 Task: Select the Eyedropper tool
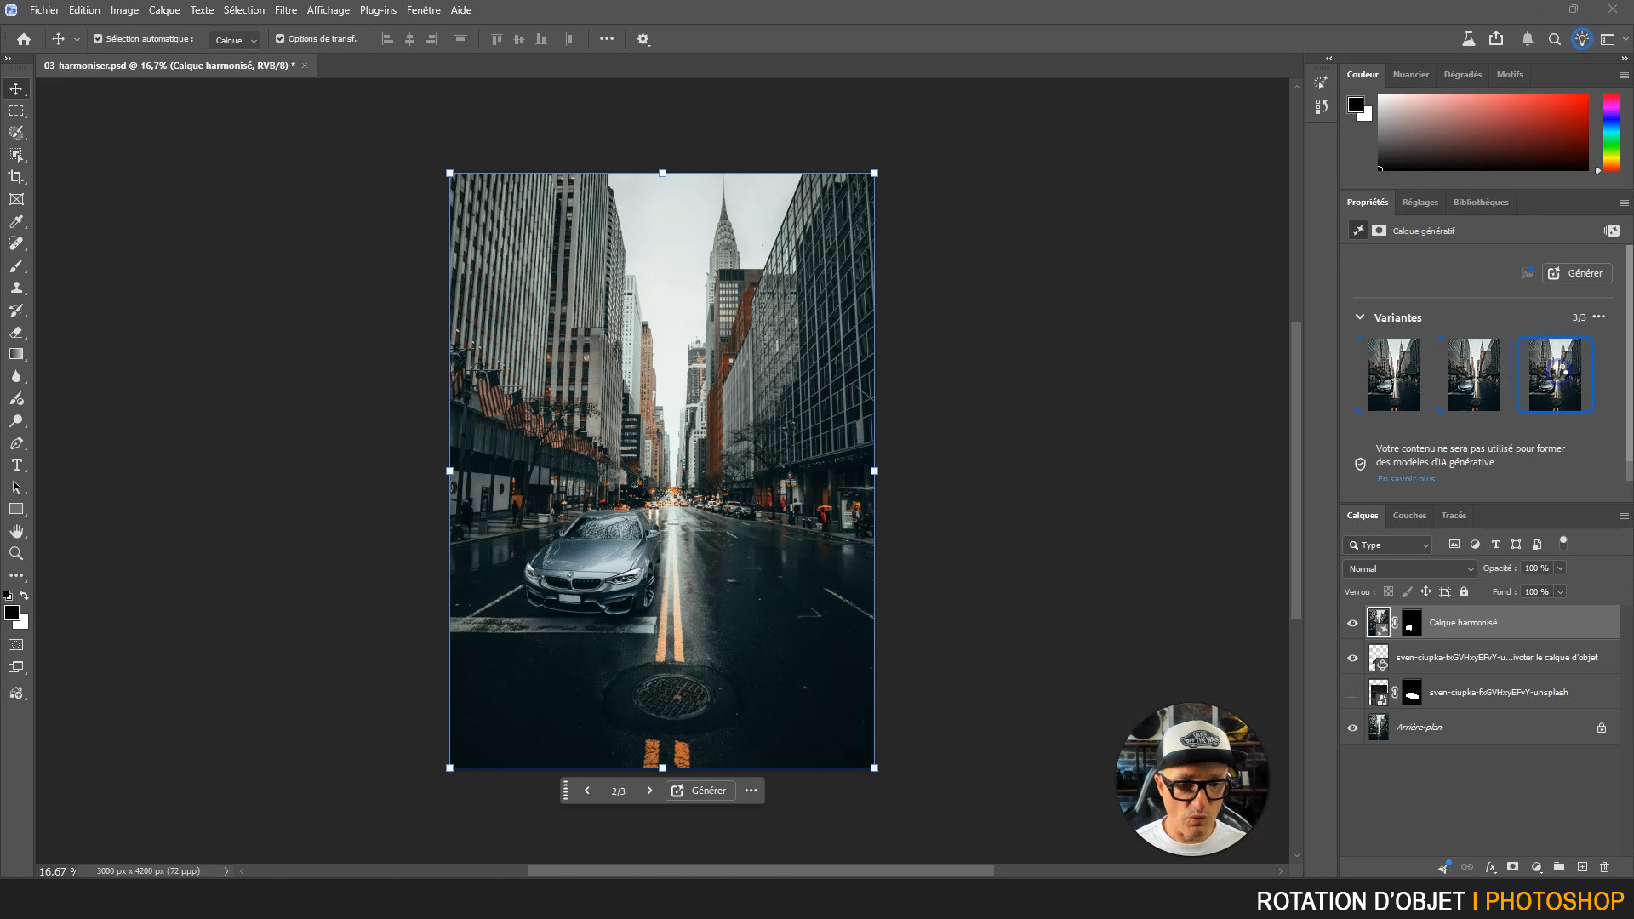click(16, 221)
